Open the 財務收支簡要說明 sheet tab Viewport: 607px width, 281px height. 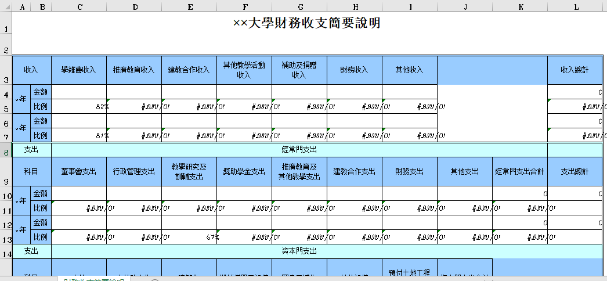93,279
